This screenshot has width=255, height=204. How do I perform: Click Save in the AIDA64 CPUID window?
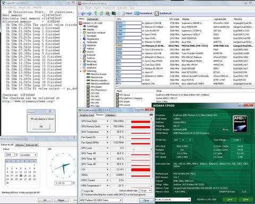229,200
